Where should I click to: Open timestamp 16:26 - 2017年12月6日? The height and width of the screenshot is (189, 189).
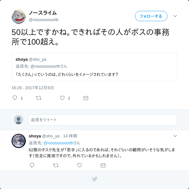coord(32,88)
